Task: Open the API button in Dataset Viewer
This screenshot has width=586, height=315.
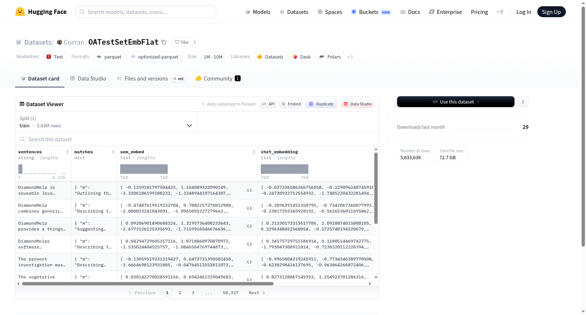Action: point(268,104)
